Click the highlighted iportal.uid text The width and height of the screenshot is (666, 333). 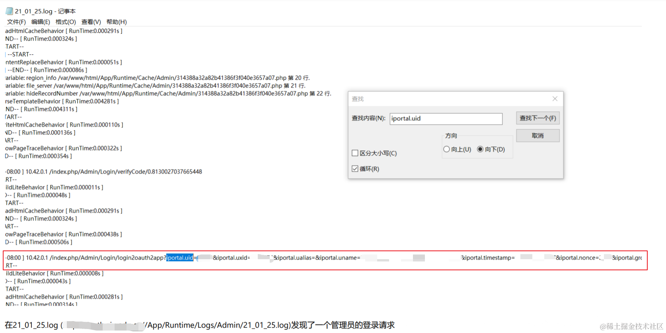tap(180, 258)
